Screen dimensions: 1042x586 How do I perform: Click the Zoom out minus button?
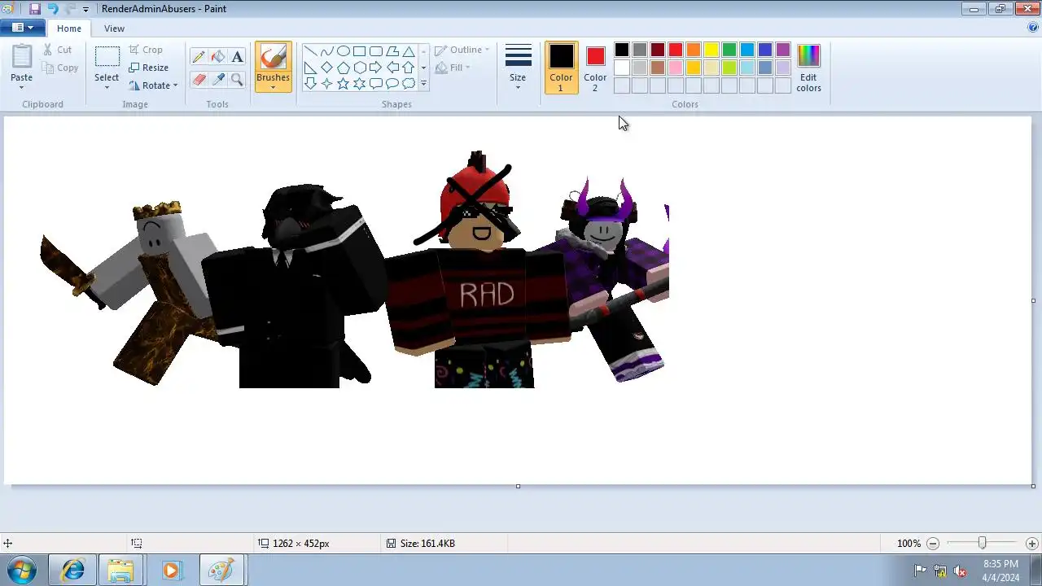(933, 543)
